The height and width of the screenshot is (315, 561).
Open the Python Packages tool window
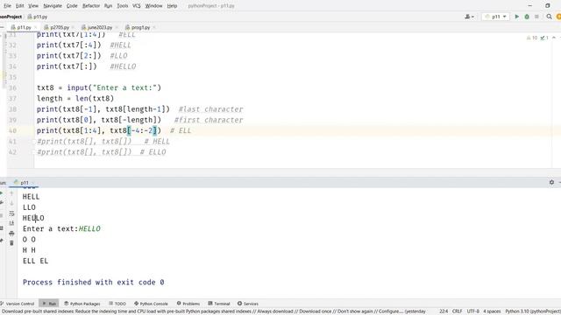[82, 304]
